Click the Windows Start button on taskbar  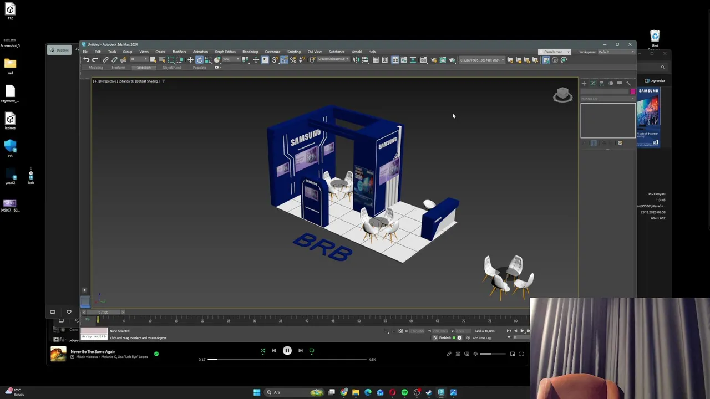pos(257,392)
